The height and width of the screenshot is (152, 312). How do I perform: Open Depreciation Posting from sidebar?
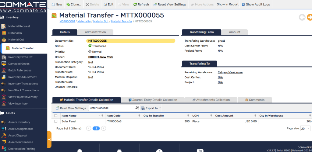[x=22, y=149]
